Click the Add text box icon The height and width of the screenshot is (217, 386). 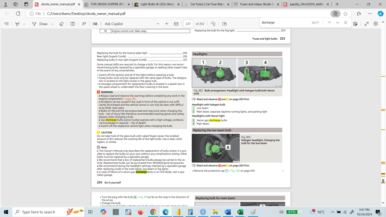point(73,24)
